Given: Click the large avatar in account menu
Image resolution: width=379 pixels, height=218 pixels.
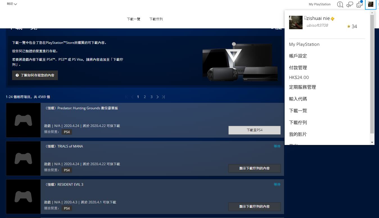Looking at the screenshot, I should (x=296, y=22).
